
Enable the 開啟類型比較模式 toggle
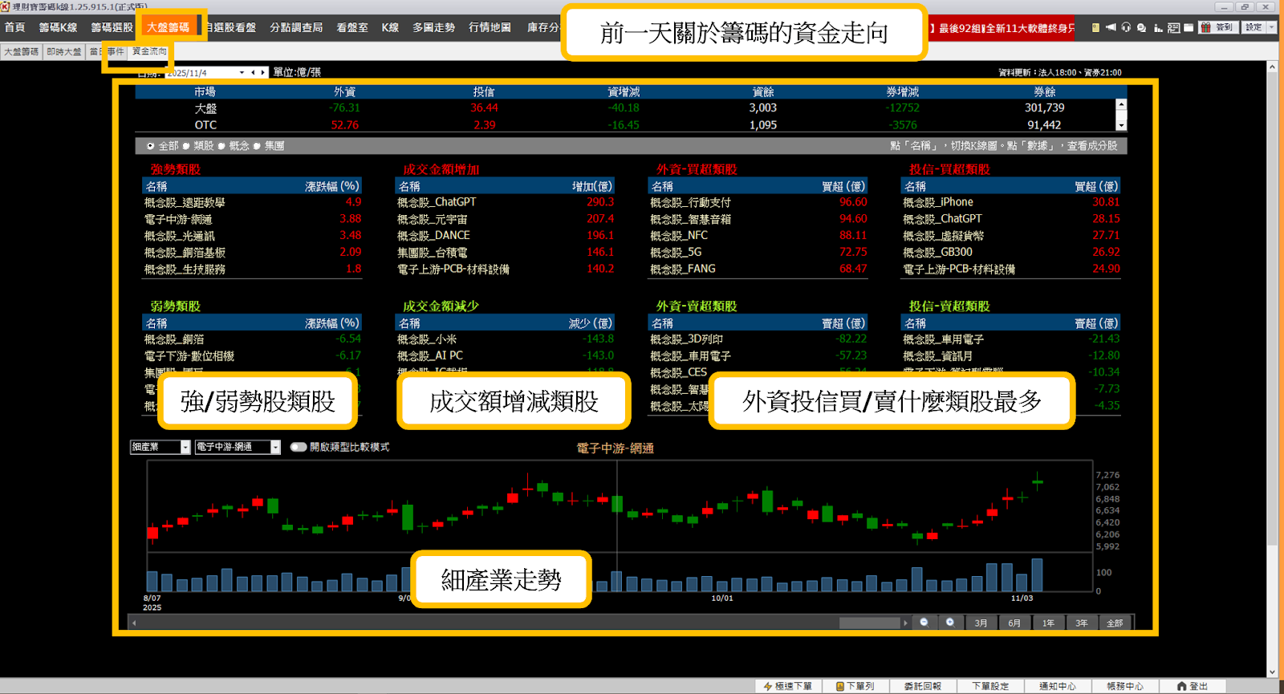click(x=299, y=447)
